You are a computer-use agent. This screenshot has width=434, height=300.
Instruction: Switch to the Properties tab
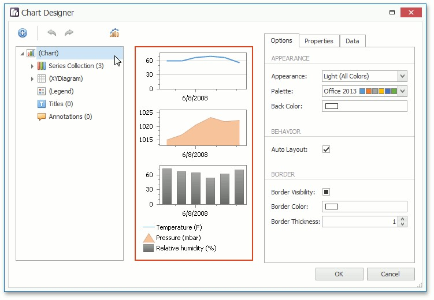pos(319,41)
